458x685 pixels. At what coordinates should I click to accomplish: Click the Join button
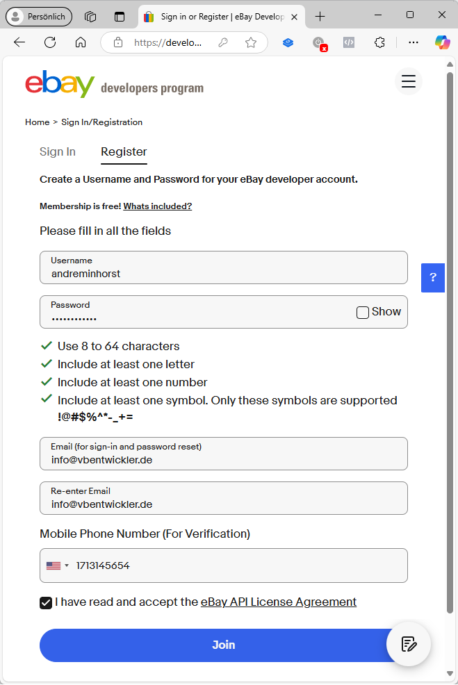click(223, 644)
